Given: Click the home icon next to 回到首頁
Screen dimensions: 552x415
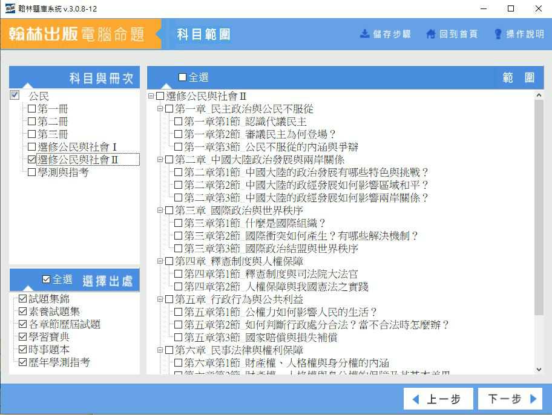Looking at the screenshot, I should [x=430, y=34].
